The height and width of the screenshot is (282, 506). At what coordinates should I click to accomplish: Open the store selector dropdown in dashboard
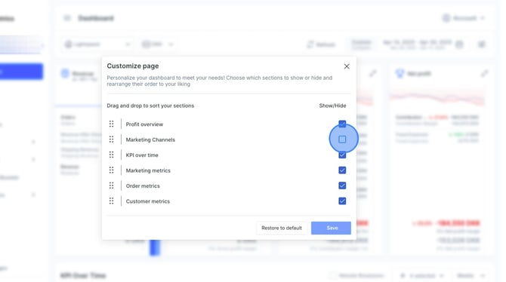pyautogui.click(x=97, y=44)
